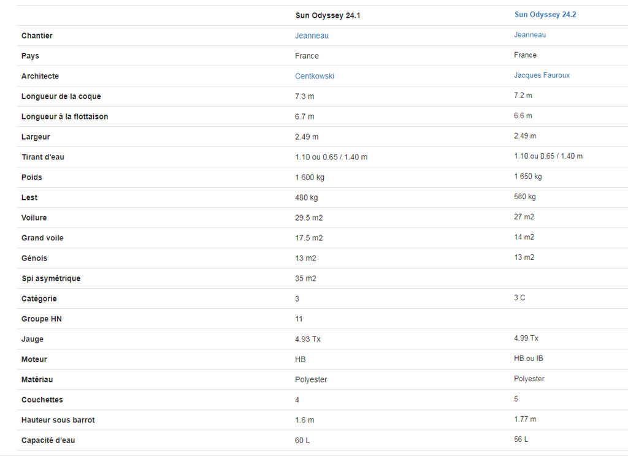Click the HB ou IB engine value
This screenshot has width=628, height=456.
[529, 359]
